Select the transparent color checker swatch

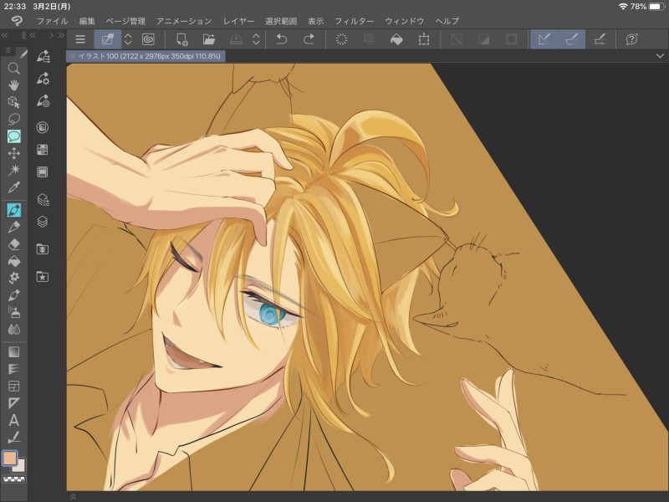(14, 479)
